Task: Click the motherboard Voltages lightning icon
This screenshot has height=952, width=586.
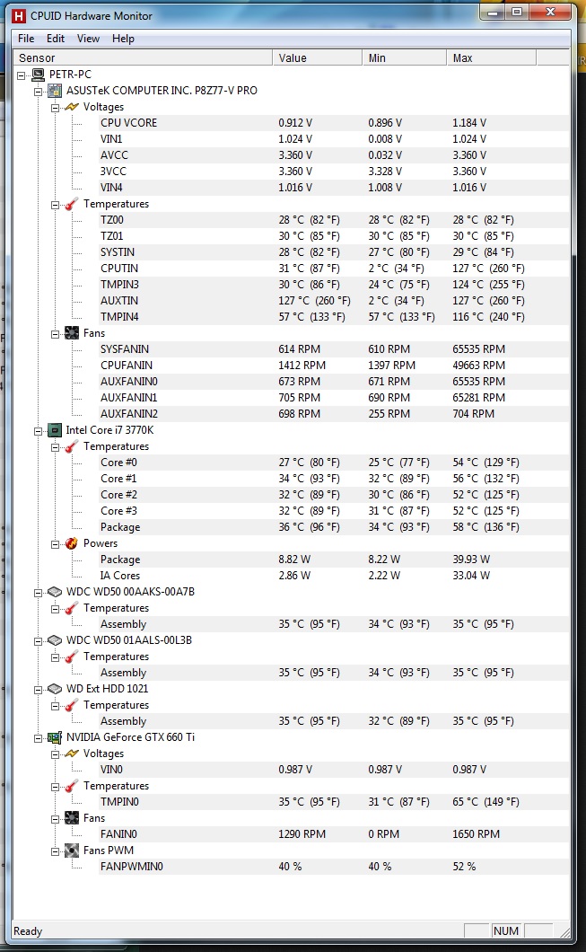Action: (72, 107)
